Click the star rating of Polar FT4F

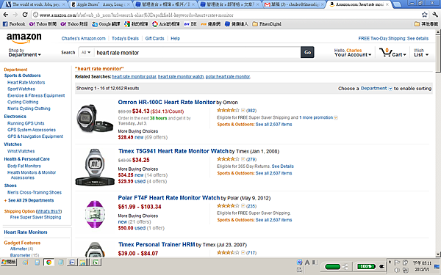pos(228,205)
